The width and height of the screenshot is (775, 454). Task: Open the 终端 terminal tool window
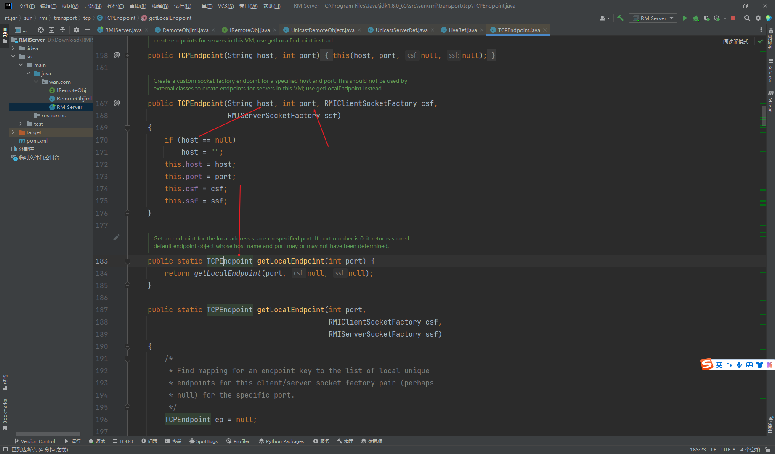(173, 441)
